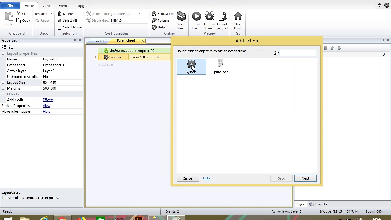
Task: Click the Undo button
Action: tap(42, 14)
